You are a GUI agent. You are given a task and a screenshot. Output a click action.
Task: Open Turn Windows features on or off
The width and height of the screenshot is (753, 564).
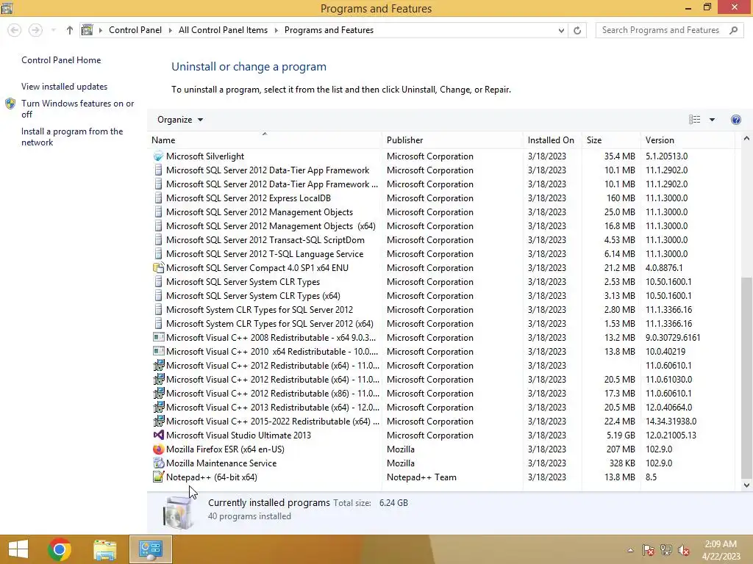[x=77, y=109]
